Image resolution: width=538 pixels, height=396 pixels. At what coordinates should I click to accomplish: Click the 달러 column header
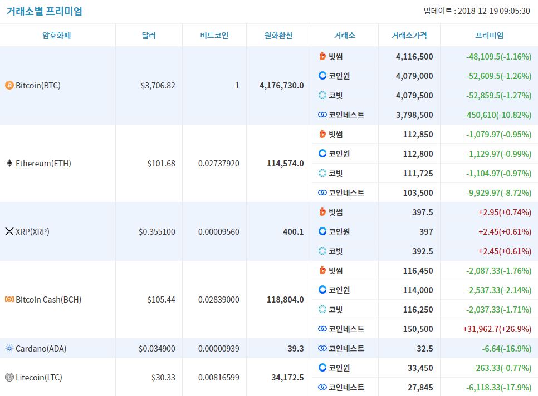[149, 35]
